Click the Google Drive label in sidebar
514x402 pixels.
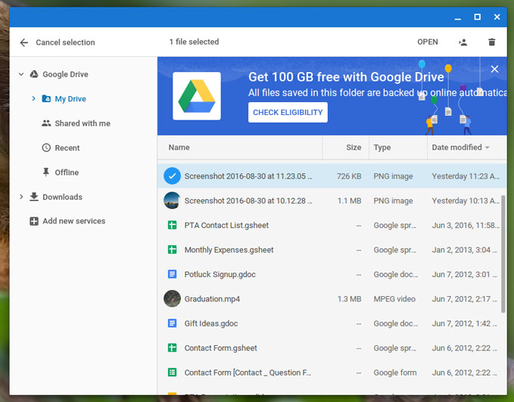click(65, 74)
